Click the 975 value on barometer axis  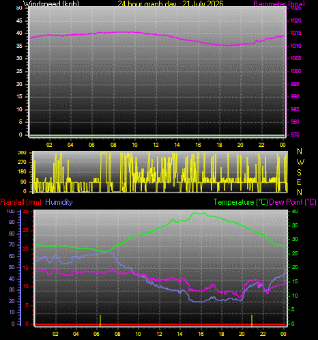[295, 134]
